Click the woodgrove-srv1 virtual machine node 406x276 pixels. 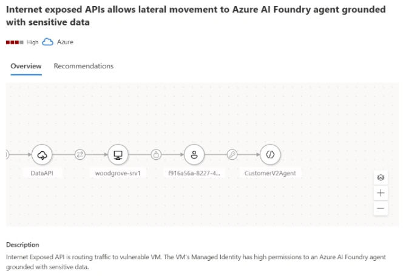click(118, 155)
